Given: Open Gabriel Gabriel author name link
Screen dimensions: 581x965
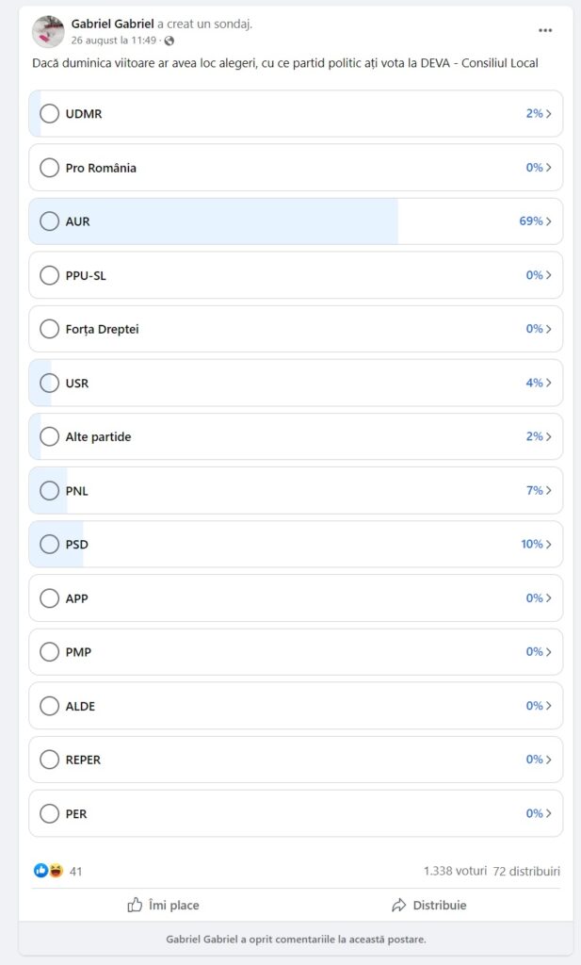Looking at the screenshot, I should tap(112, 24).
